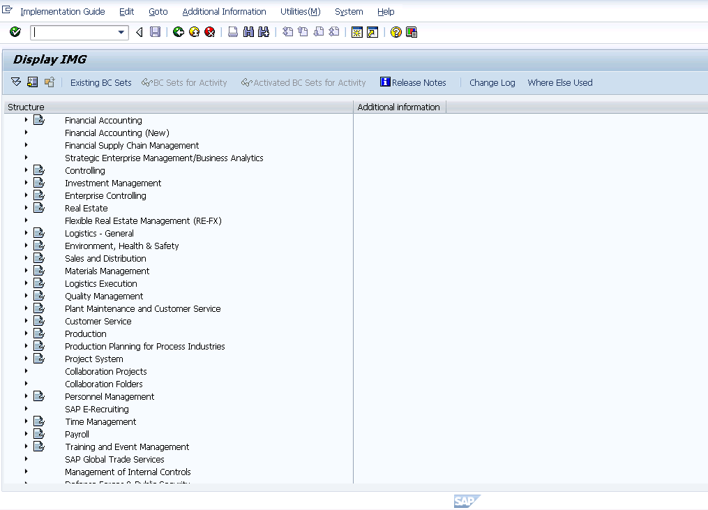Expand the Sales and Distribution node

pyautogui.click(x=27, y=258)
